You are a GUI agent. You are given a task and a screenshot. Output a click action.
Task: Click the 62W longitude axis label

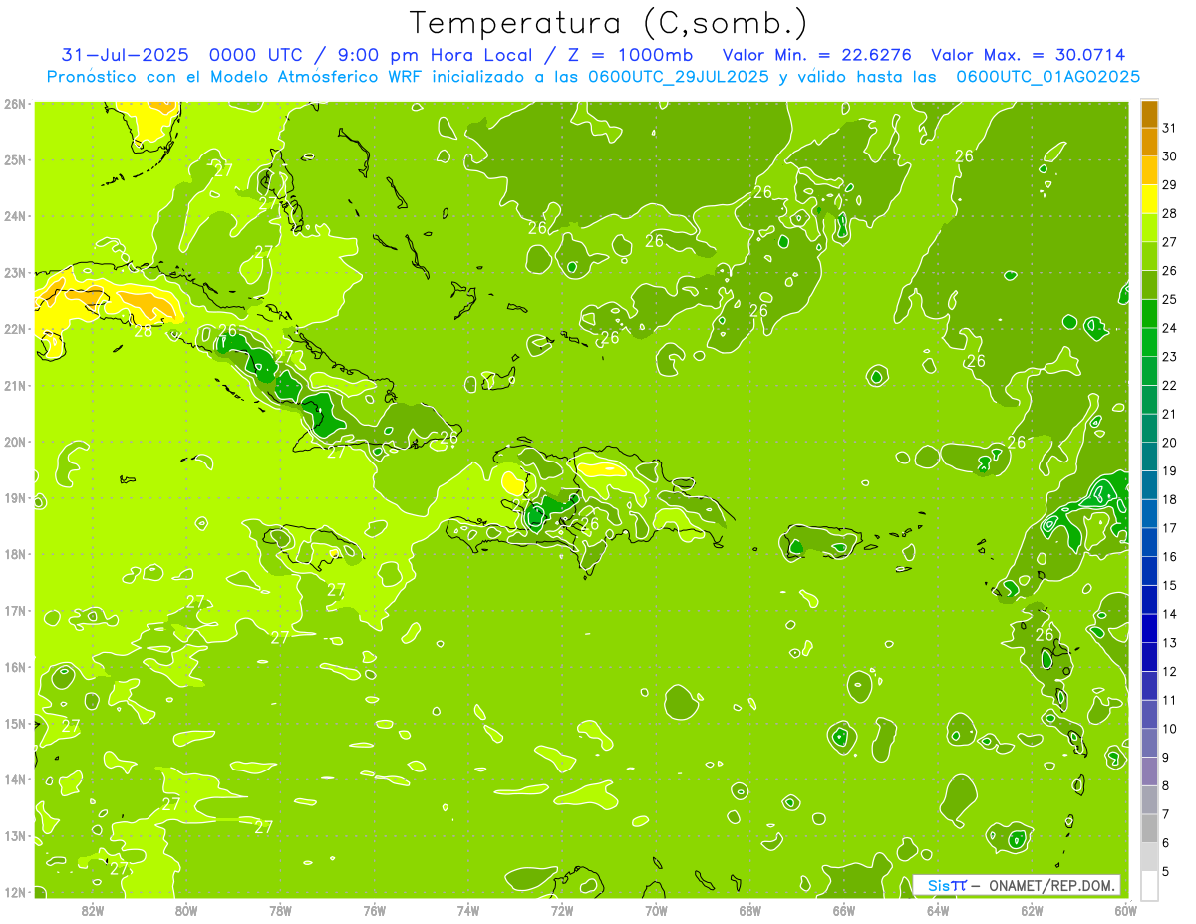point(1032,910)
